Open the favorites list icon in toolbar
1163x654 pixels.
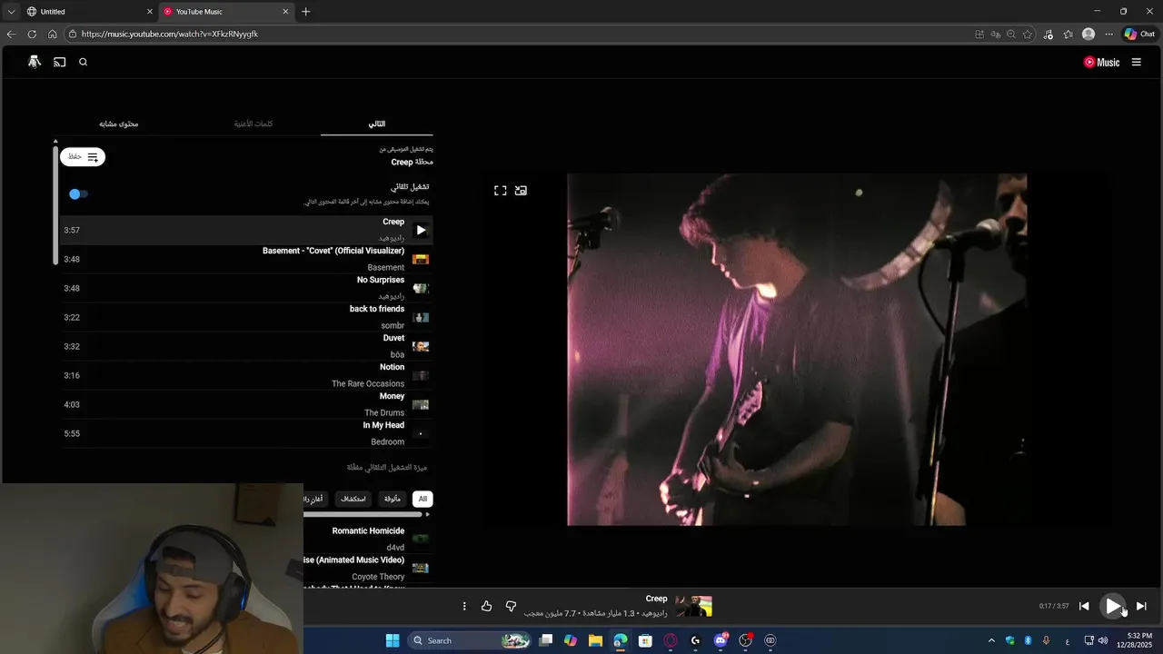click(1069, 34)
